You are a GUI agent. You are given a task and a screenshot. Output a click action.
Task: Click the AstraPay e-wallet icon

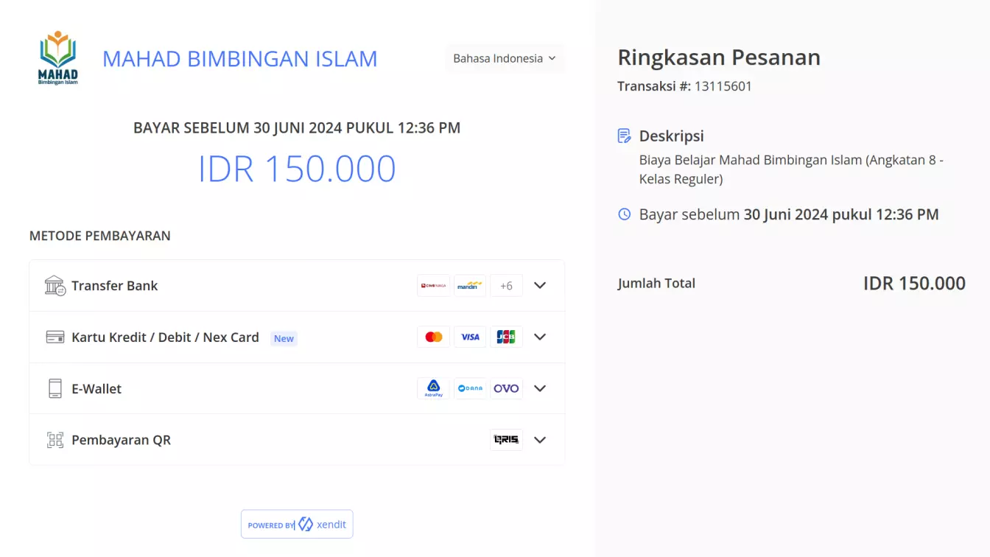tap(433, 388)
